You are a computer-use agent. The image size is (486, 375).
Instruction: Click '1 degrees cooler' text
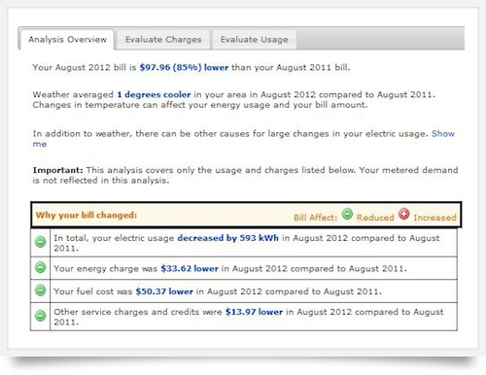click(154, 94)
